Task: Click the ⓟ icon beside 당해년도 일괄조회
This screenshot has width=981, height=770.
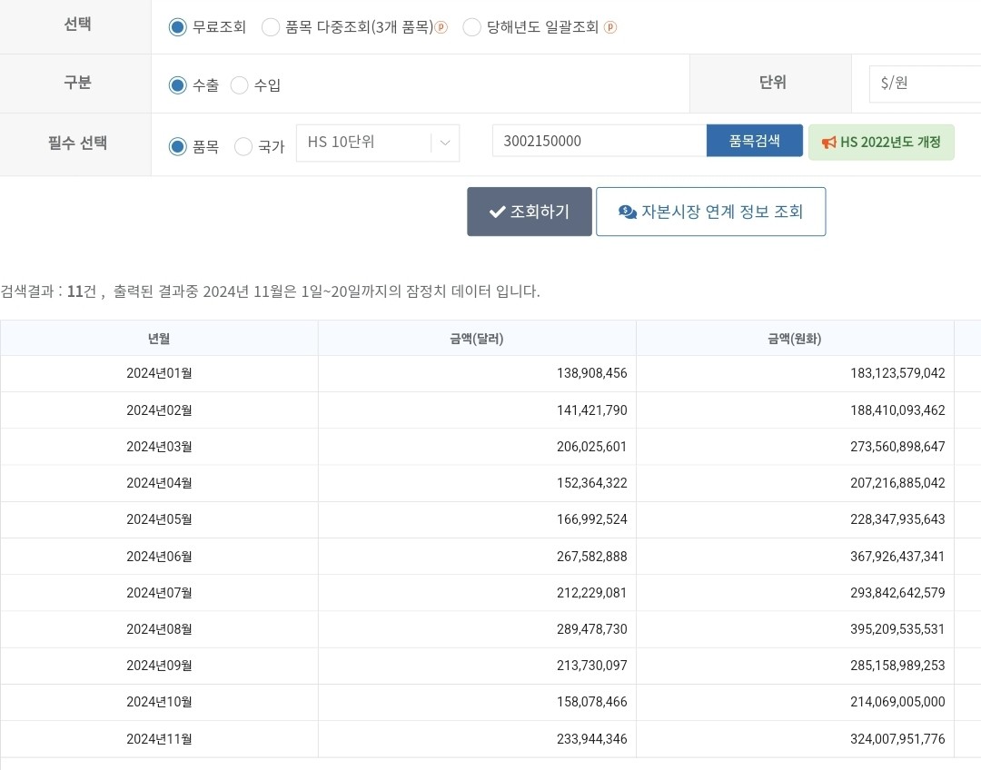Action: 610,27
